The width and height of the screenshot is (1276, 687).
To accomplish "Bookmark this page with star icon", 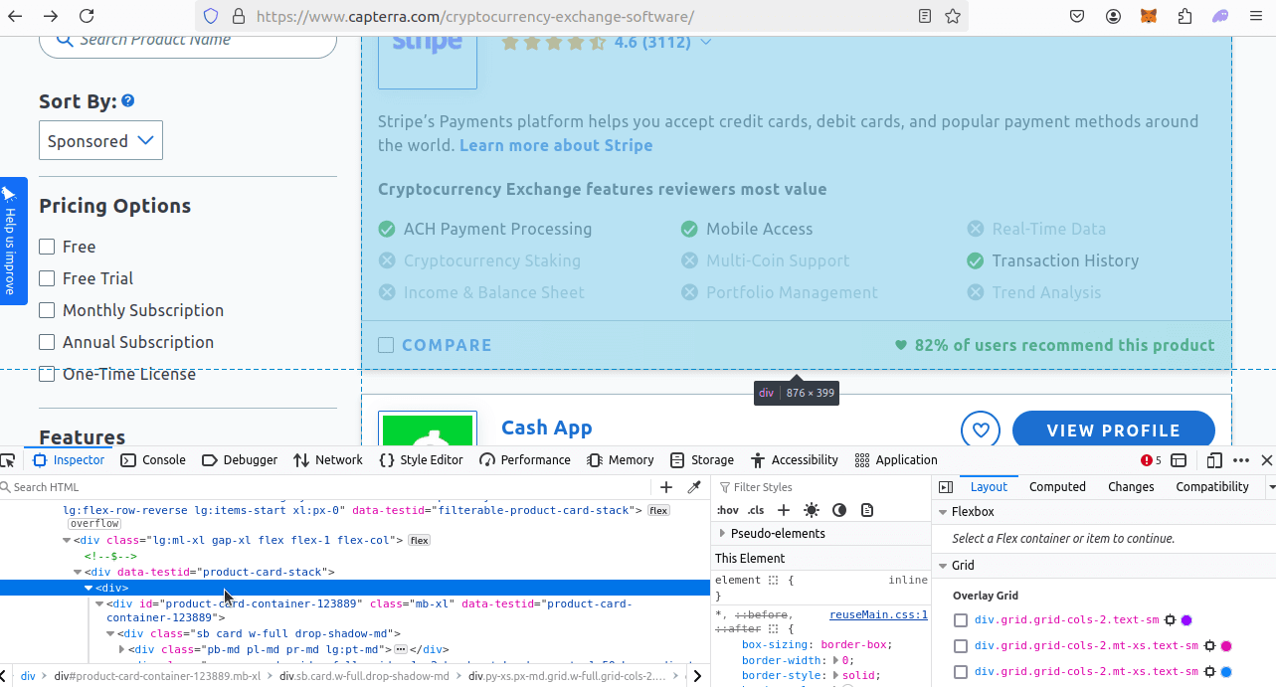I will click(953, 16).
